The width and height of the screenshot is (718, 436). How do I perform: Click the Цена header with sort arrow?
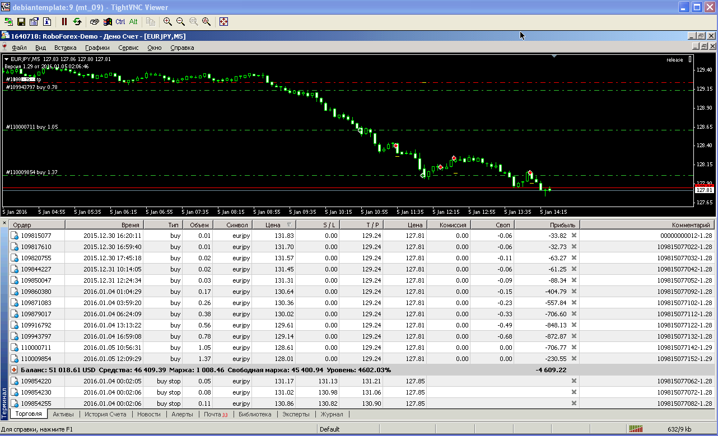pos(273,225)
